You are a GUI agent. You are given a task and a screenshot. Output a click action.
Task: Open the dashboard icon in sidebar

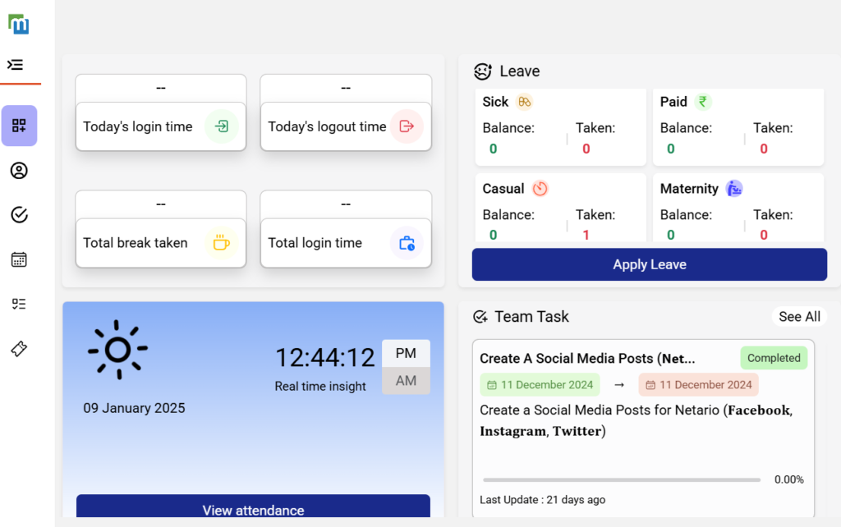19,126
